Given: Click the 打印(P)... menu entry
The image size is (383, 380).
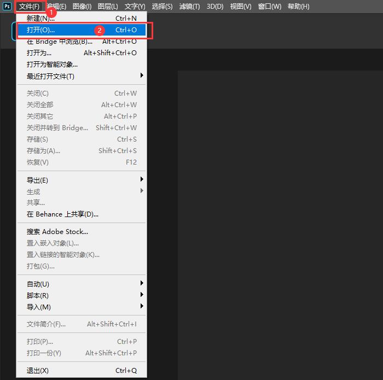Looking at the screenshot, I should point(82,341).
